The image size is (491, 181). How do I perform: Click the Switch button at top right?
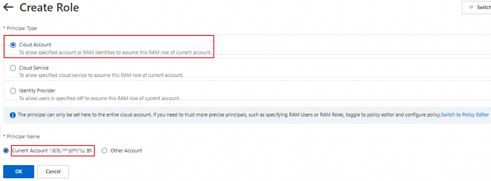[x=476, y=7]
